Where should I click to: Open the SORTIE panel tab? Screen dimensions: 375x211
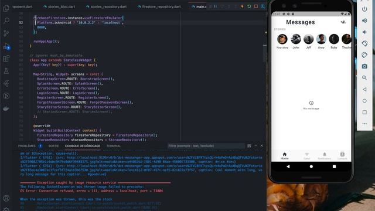coord(53,146)
